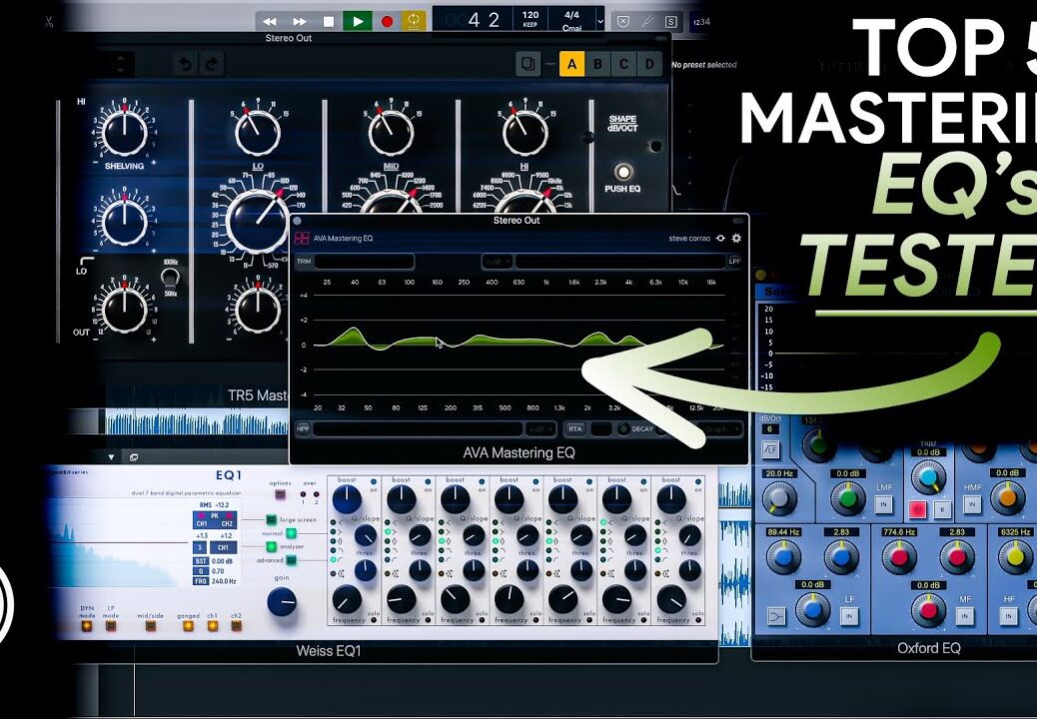The image size is (1037, 719).
Task: Stop playback in the transport bar
Action: [328, 21]
